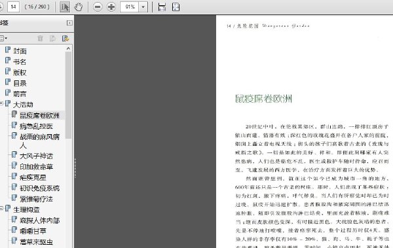Select the text selection arrow tool

pyautogui.click(x=65, y=7)
